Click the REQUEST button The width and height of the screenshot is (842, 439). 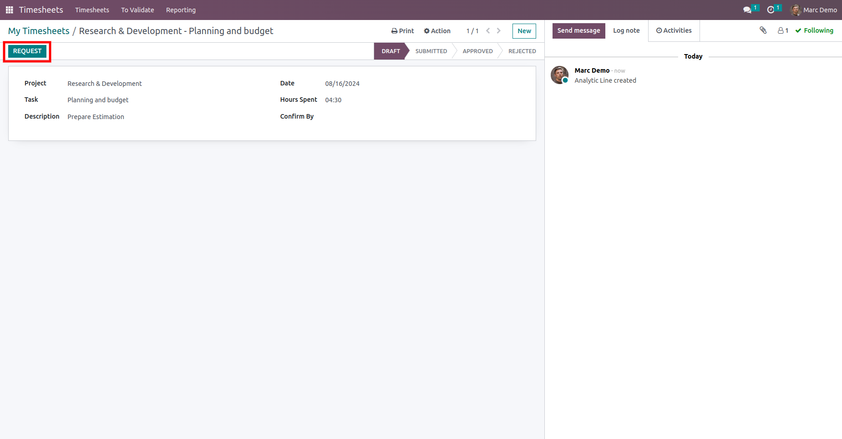(27, 51)
